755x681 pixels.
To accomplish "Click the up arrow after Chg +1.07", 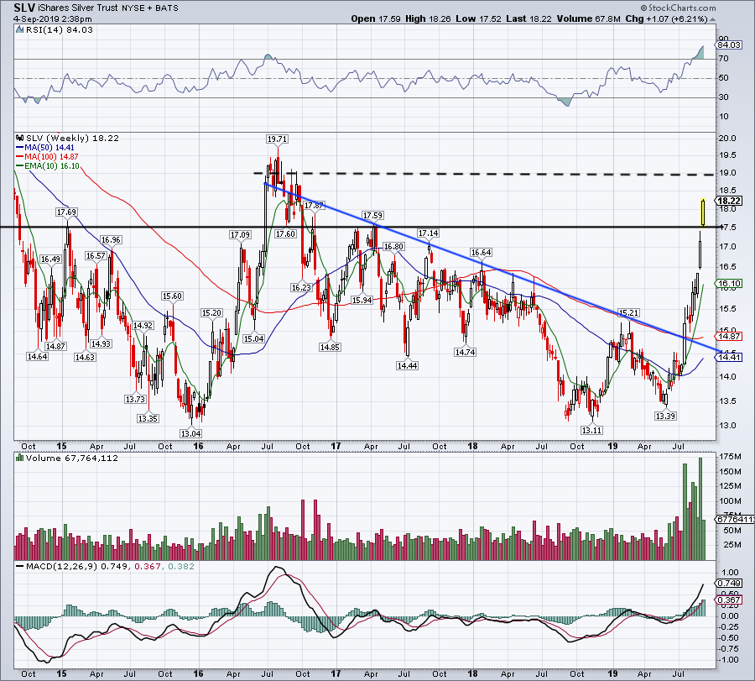I will (712, 20).
